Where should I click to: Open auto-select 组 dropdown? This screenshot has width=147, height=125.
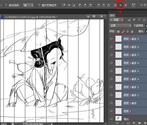28,5
